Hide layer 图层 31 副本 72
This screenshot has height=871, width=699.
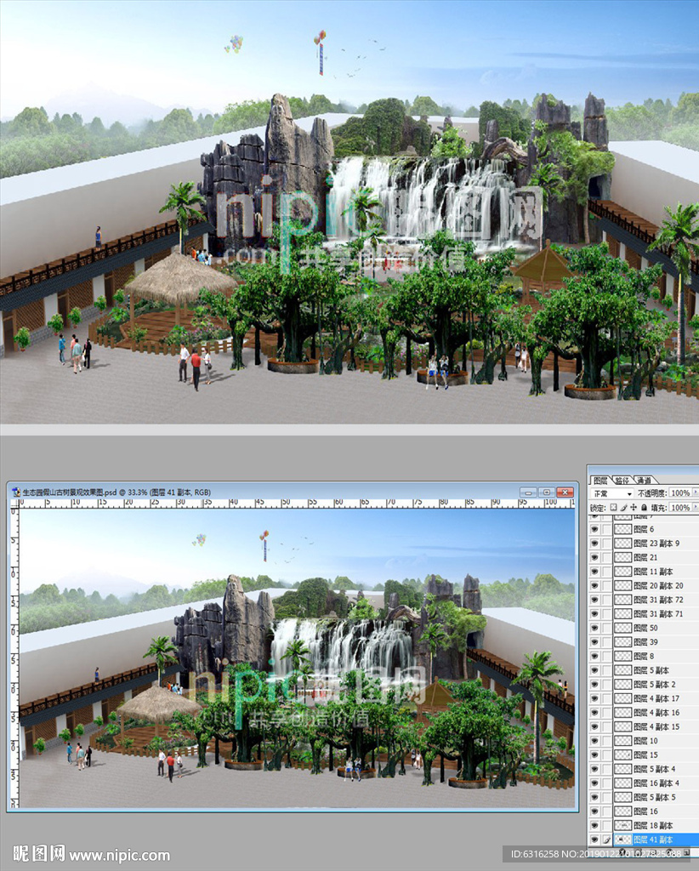click(594, 600)
